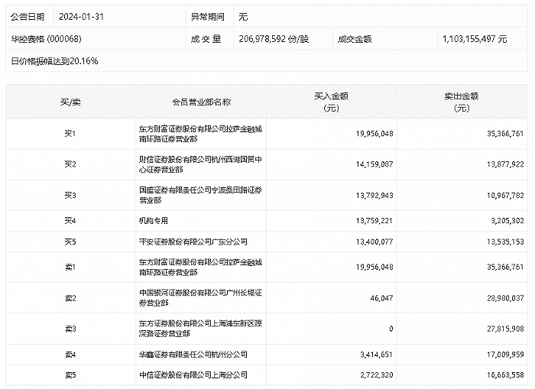Screen dimensions: 535x389
Task: Select buy amount 19,956,048 in 买1 row
Action: 374,134
